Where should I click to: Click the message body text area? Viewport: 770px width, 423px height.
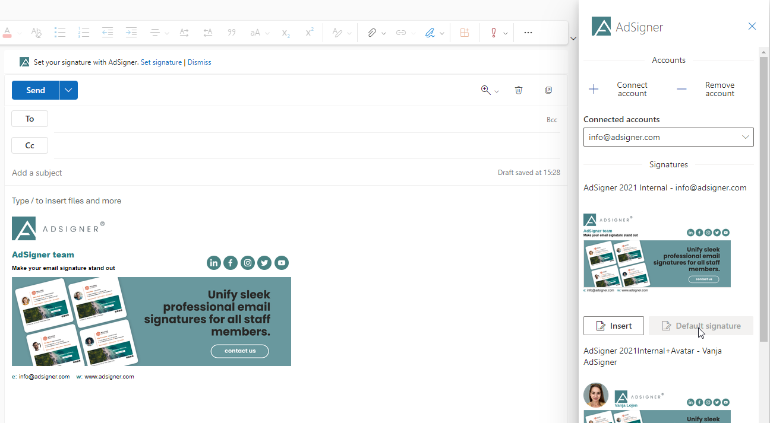tap(285, 201)
